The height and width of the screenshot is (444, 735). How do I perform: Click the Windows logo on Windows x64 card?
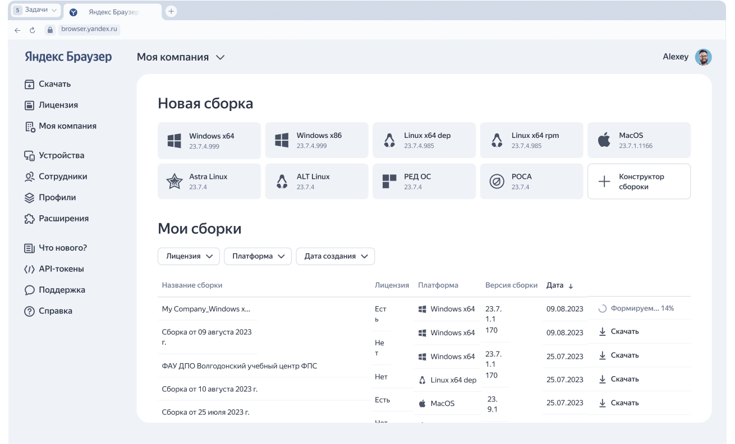pyautogui.click(x=174, y=141)
